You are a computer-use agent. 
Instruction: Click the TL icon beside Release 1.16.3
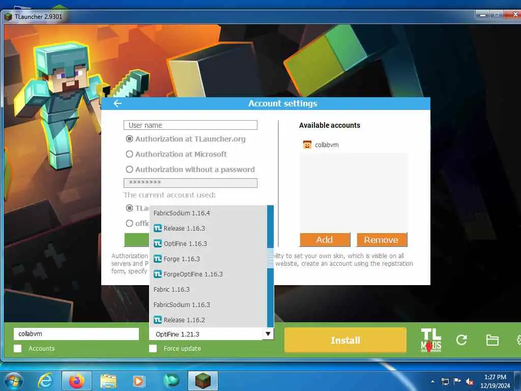(158, 229)
